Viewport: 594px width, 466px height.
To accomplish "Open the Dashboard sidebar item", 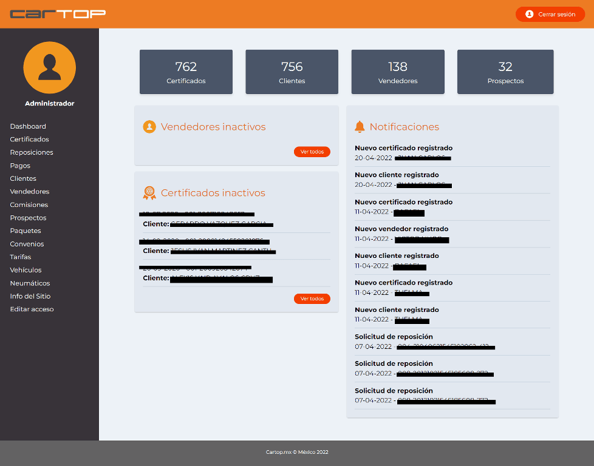I will point(28,126).
